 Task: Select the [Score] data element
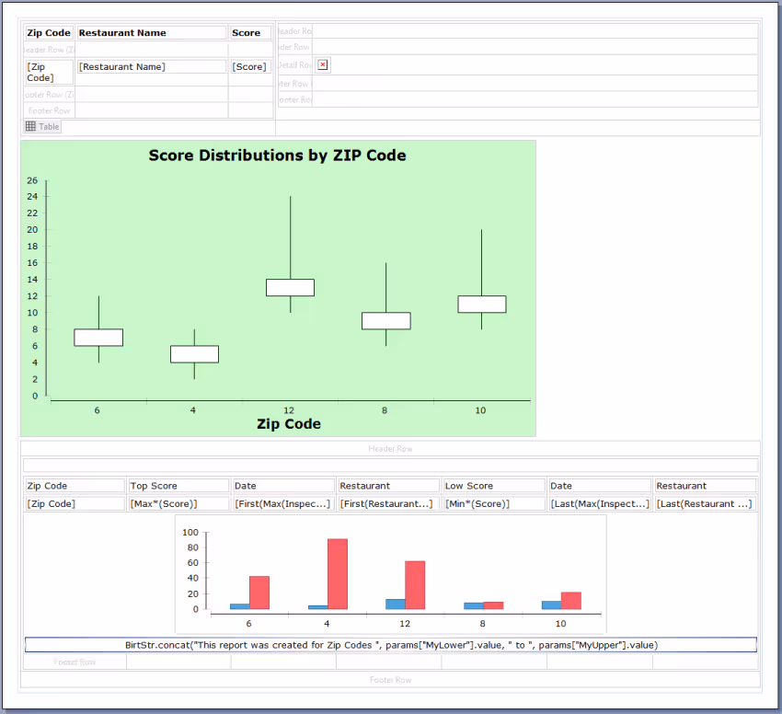[x=250, y=67]
